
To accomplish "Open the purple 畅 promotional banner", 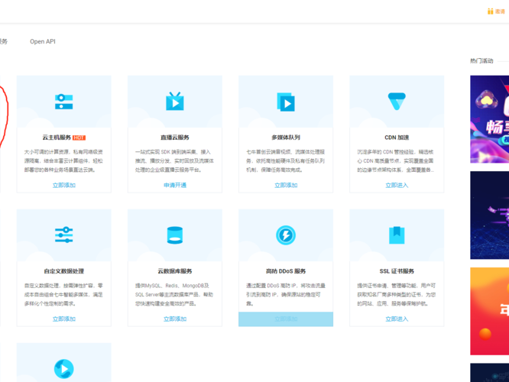I will coord(490,119).
